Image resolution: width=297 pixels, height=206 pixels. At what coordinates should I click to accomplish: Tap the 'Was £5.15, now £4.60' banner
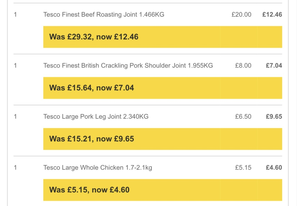162,190
